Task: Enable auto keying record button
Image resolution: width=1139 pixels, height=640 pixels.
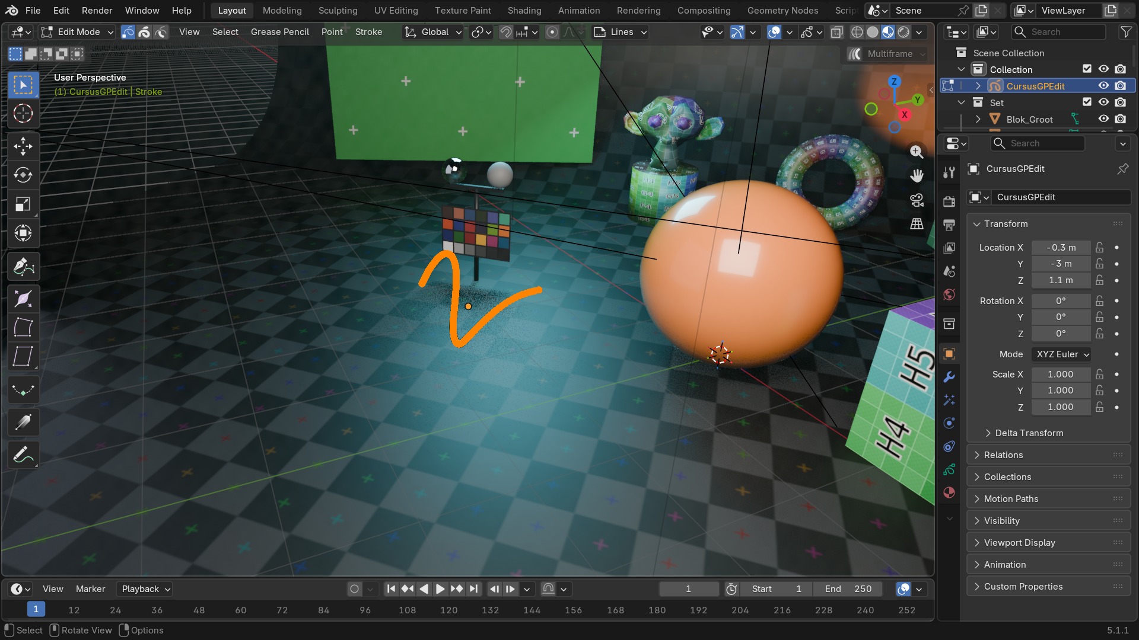Action: click(x=354, y=589)
